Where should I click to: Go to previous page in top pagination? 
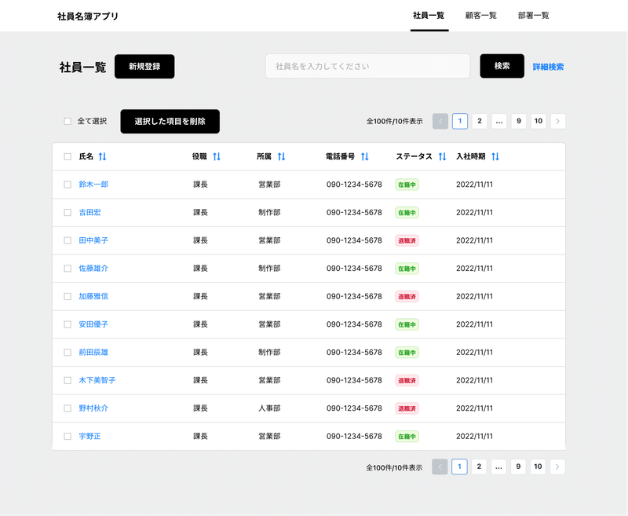[440, 122]
